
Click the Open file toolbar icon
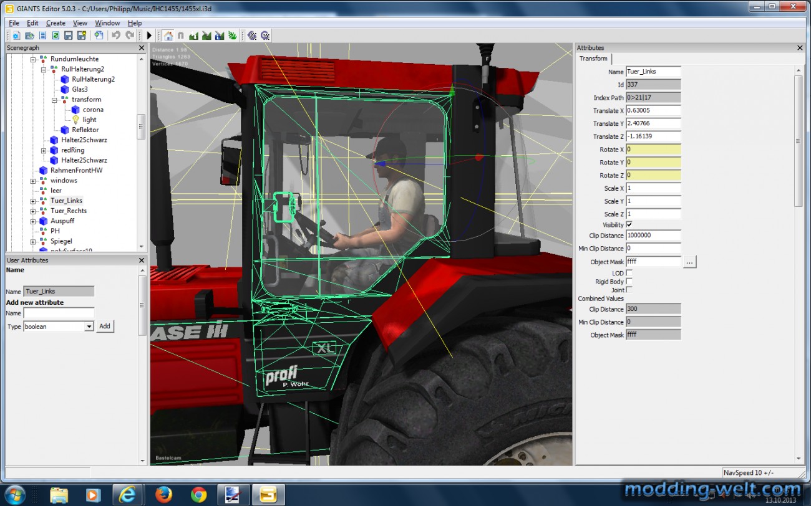pos(29,36)
